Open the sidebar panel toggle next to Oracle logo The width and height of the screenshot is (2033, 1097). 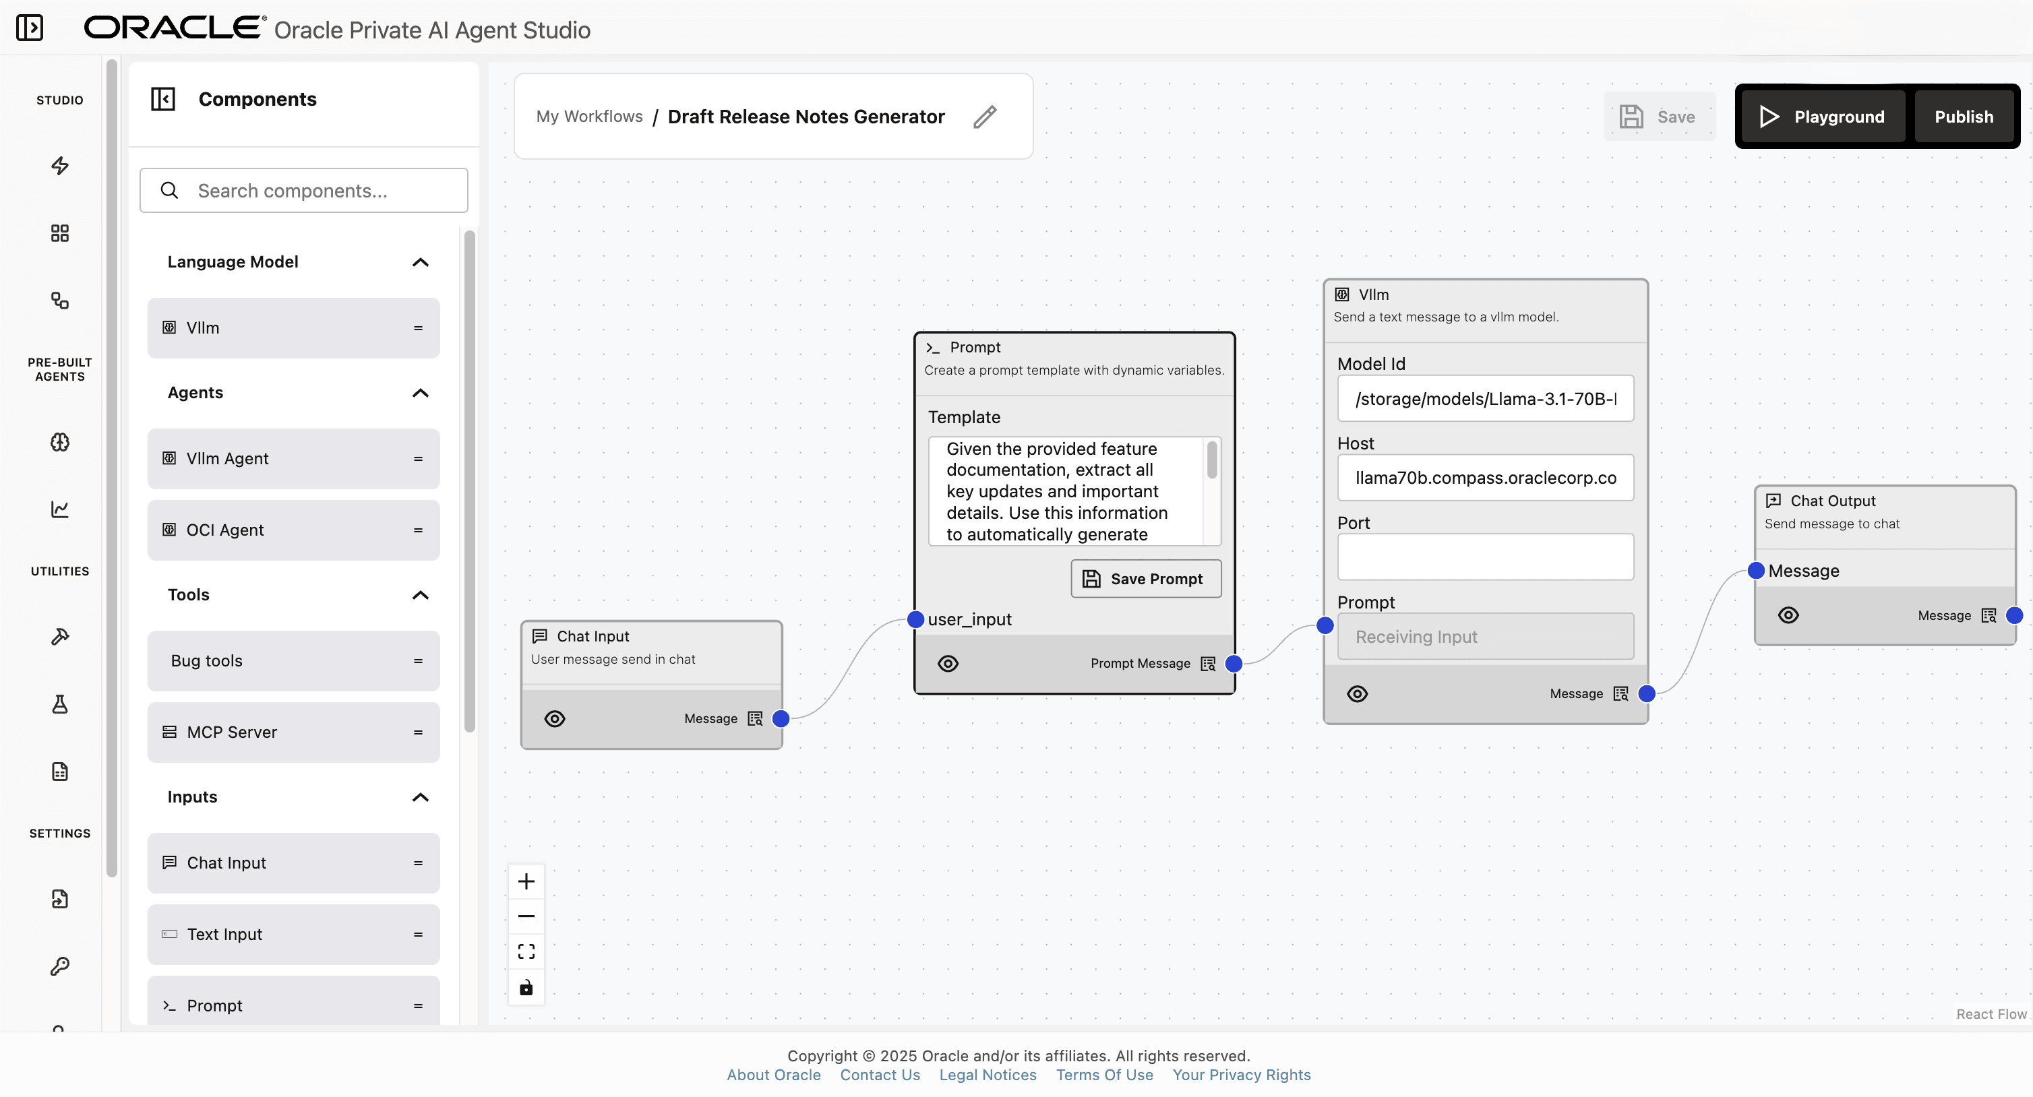pos(30,28)
